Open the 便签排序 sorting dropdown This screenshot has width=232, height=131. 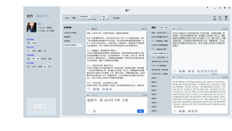[x=85, y=17]
